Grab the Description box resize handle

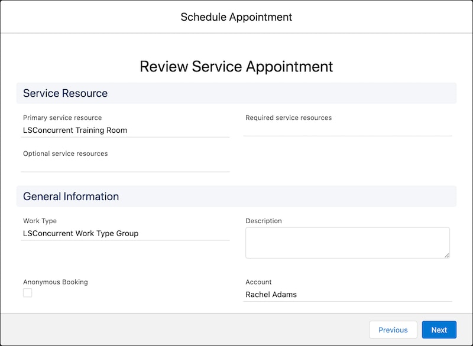447,255
